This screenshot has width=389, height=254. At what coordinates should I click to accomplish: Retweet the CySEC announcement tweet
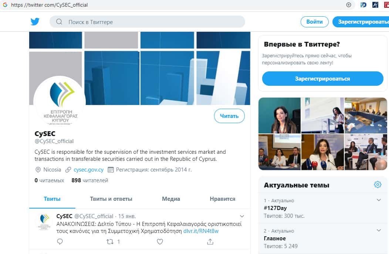110,241
